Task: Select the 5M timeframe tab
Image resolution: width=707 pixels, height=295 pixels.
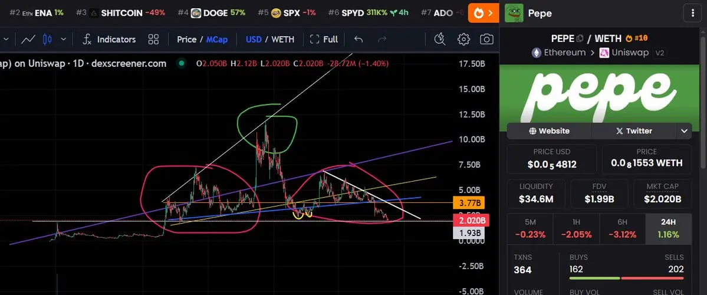Action: coord(530,228)
